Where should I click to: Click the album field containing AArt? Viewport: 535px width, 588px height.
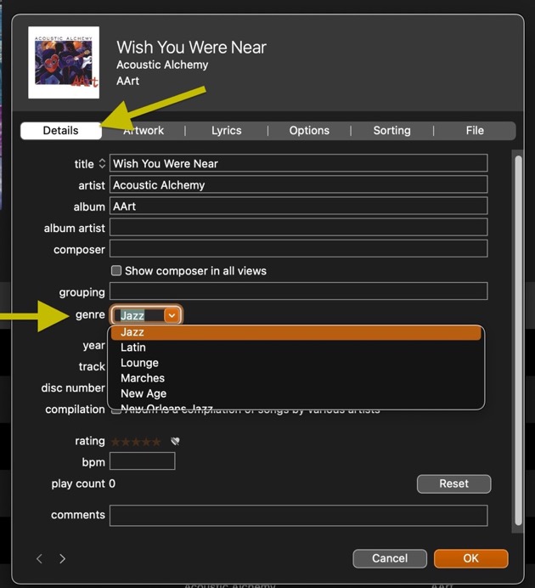298,206
